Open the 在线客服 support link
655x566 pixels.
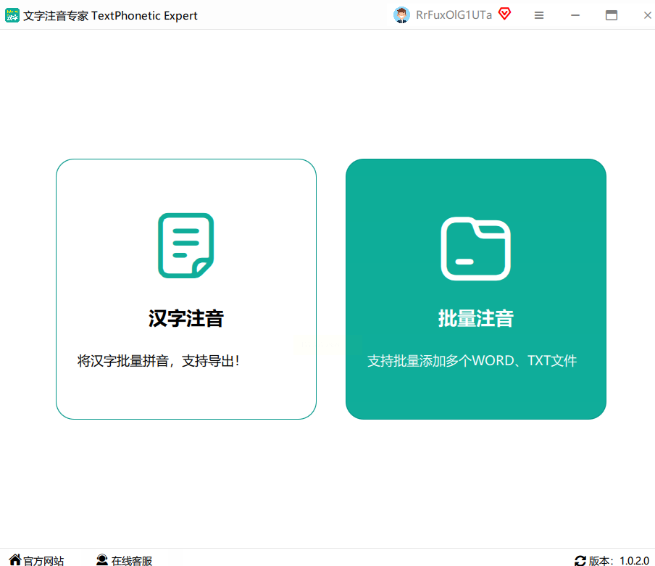(131, 561)
